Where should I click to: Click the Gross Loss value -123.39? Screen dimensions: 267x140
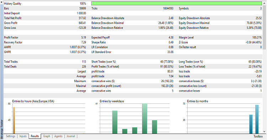point(82,28)
